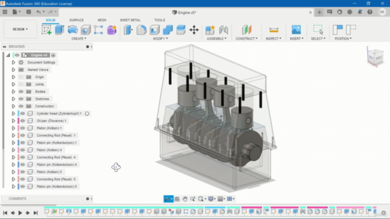
Task: Open the ASSEMBLE dropdown menu
Action: click(x=217, y=39)
